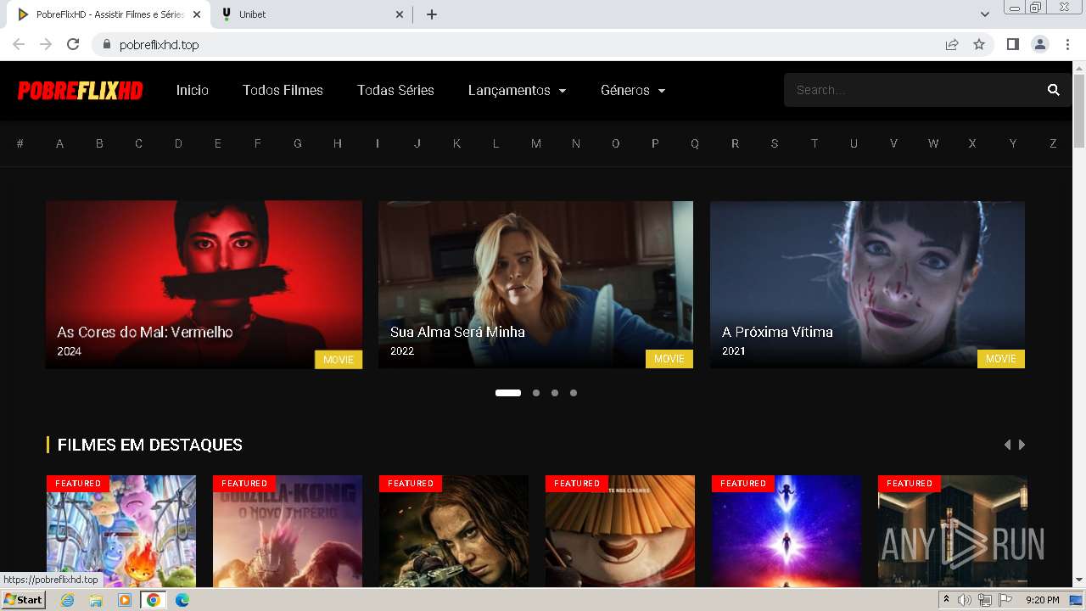This screenshot has height=611, width=1086.
Task: Filter titles by letter Z
Action: click(x=1053, y=143)
